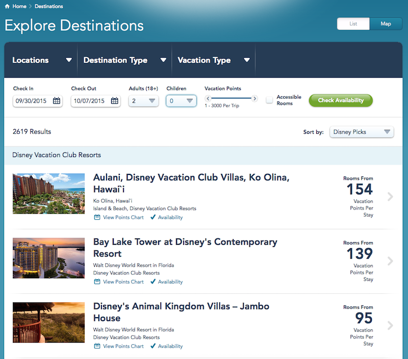This screenshot has height=359, width=408.
Task: Click the Check In date field
Action: click(37, 100)
